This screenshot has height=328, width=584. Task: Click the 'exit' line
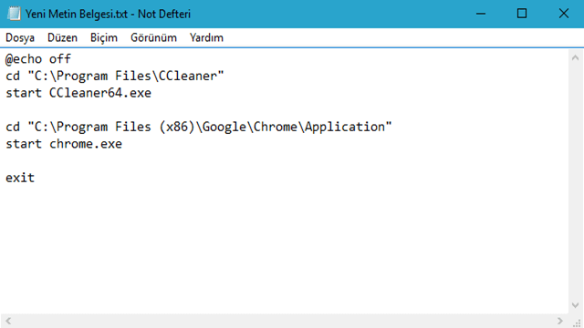point(20,178)
